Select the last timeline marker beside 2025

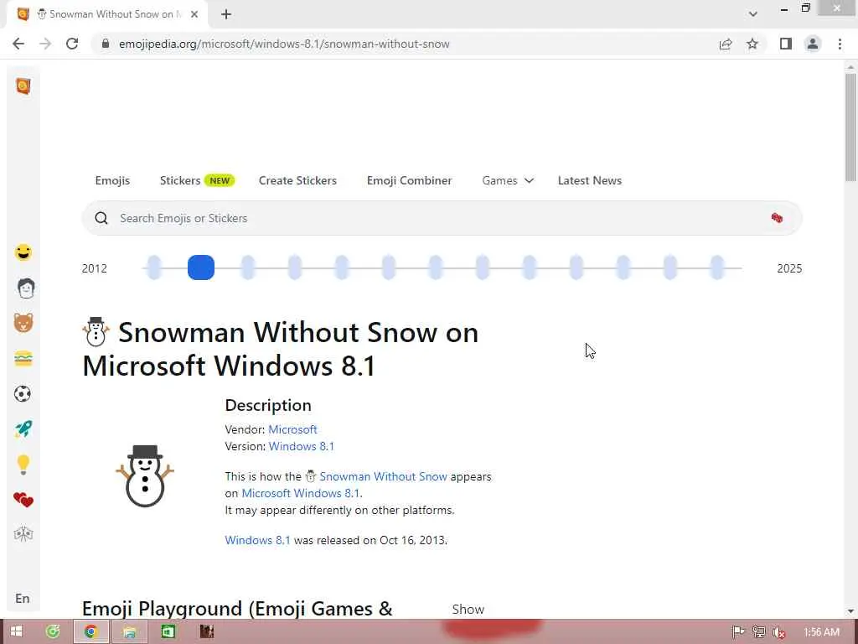click(717, 267)
